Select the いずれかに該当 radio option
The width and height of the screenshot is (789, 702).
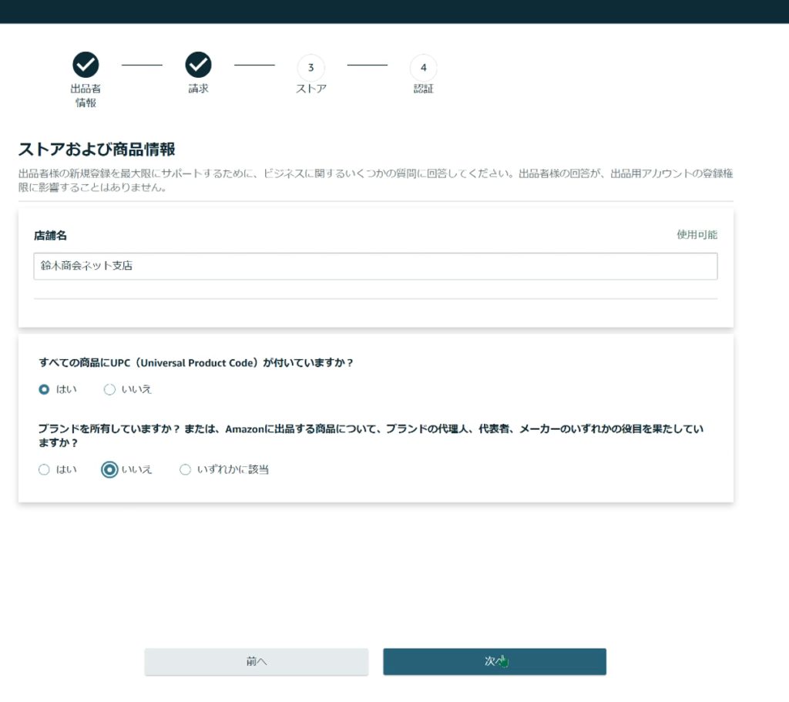[185, 469]
